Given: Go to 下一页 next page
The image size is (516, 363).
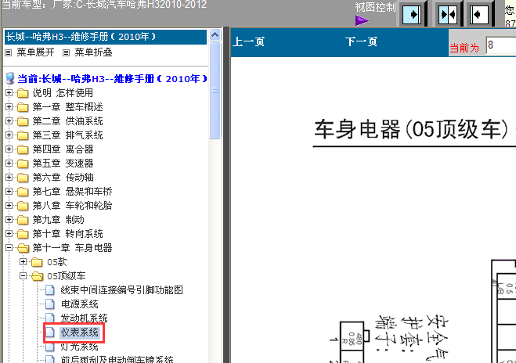Looking at the screenshot, I should click(361, 41).
